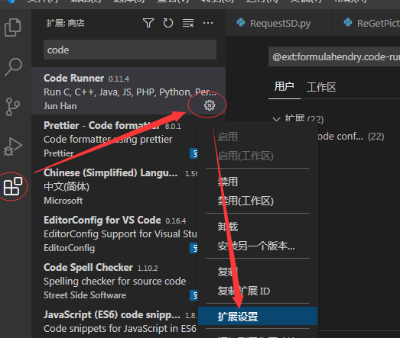Choose 复制 in context menu

258,272
